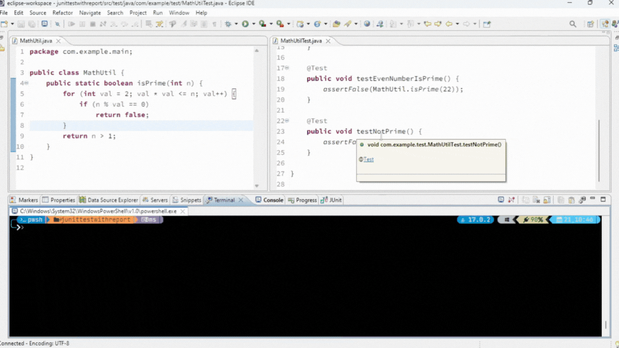Image resolution: width=619 pixels, height=348 pixels.
Task: Open the Debug button dropdown arrow
Action: 236,24
